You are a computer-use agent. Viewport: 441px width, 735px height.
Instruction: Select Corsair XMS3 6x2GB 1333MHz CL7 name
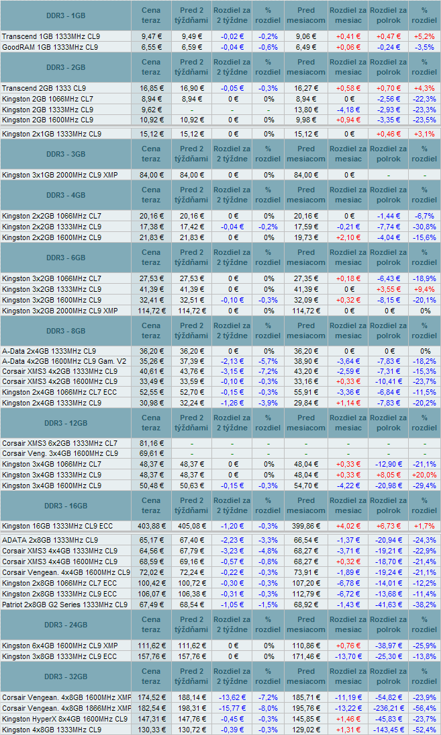(x=60, y=443)
